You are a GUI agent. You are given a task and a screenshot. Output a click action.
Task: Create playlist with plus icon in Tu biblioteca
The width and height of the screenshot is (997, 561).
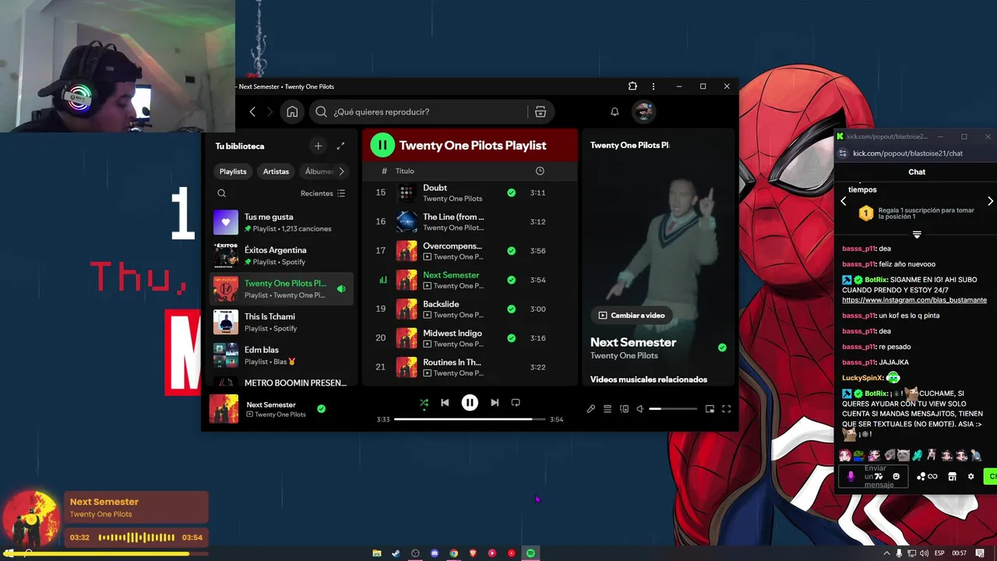click(x=318, y=146)
